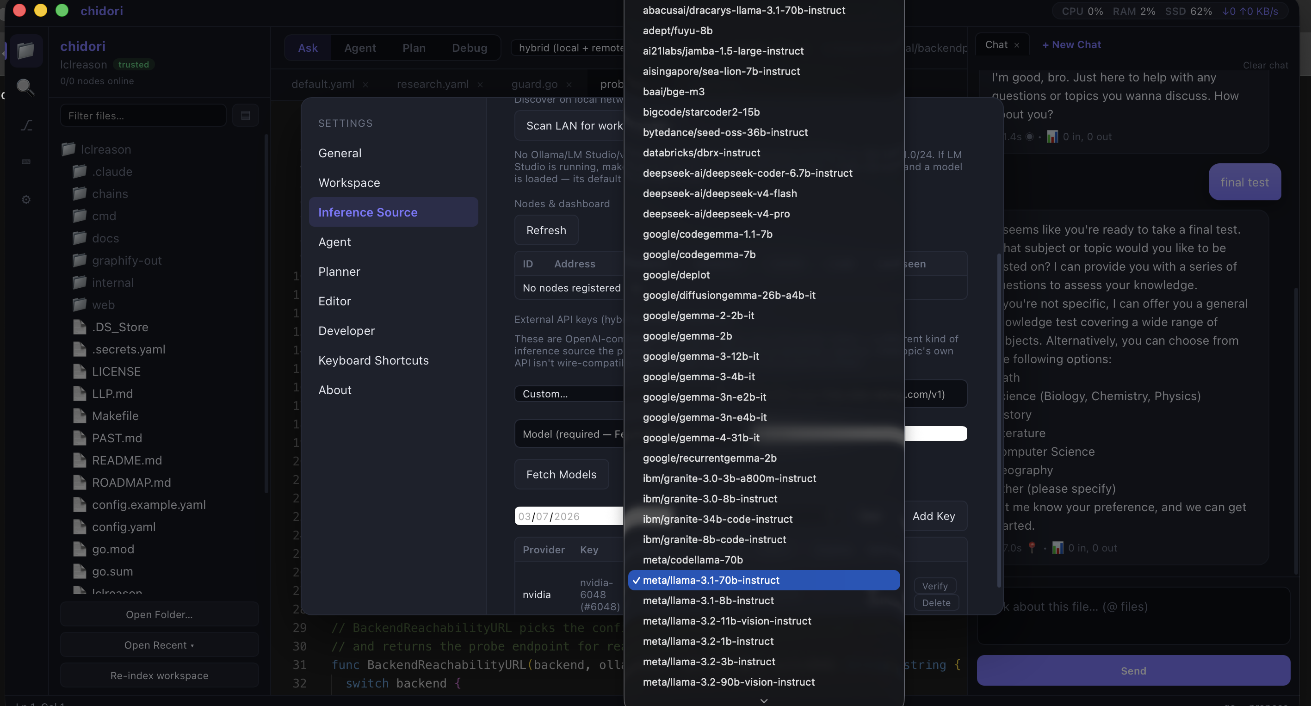This screenshot has width=1311, height=706.
Task: Open the hybrid (local + remote) source dropdown
Action: (x=568, y=48)
